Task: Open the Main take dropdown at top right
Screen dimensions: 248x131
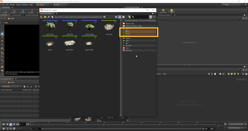Action: tap(232, 4)
